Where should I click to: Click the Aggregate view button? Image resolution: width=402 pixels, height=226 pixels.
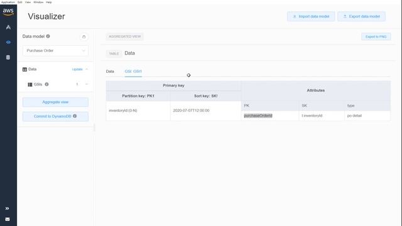pos(55,102)
